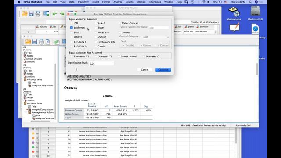Check R-E-G-W Q option
This screenshot has width=281, height=158.
click(72, 47)
